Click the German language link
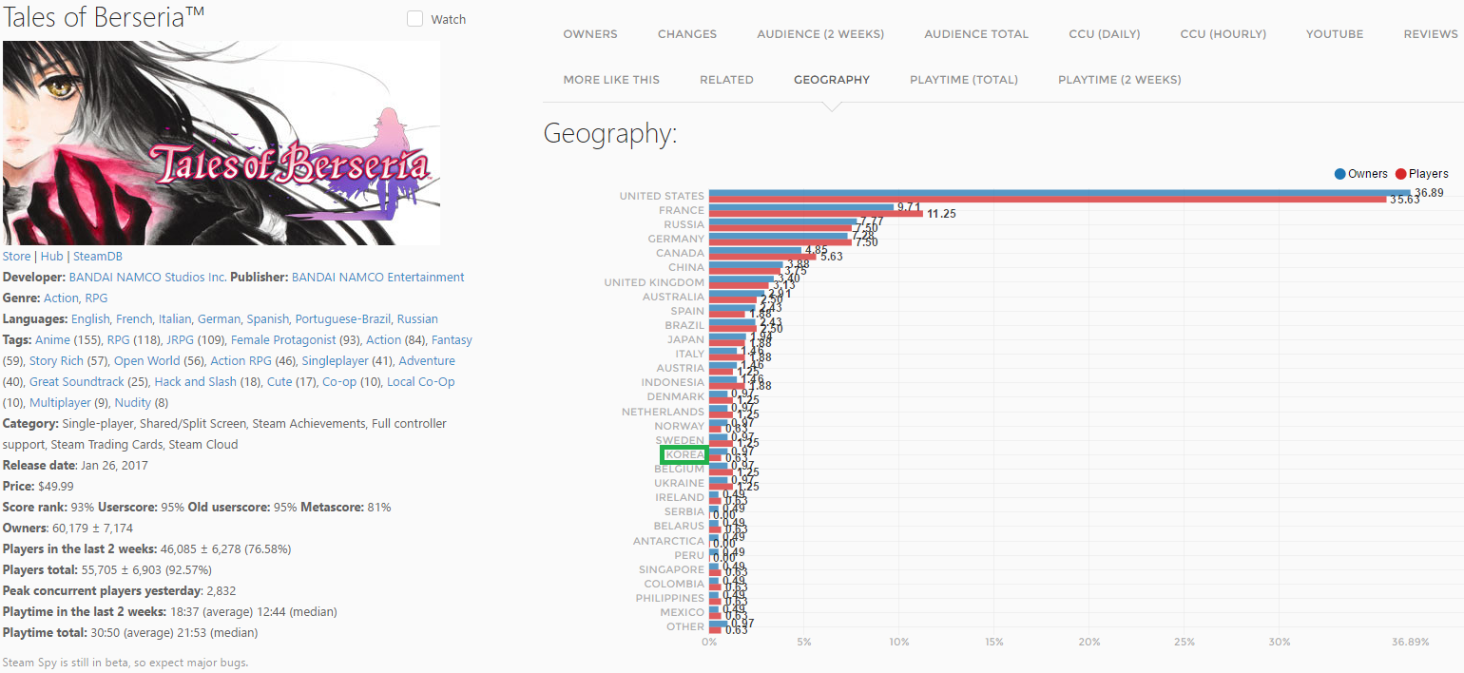 [x=220, y=319]
